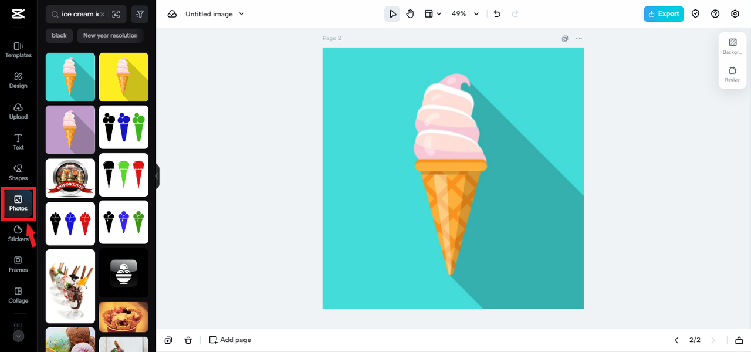
Task: Open the help question mark icon
Action: click(x=715, y=14)
